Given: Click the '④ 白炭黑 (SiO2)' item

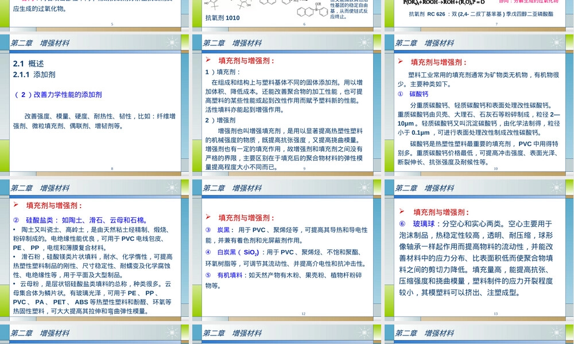Looking at the screenshot, I should pyautogui.click(x=232, y=252).
